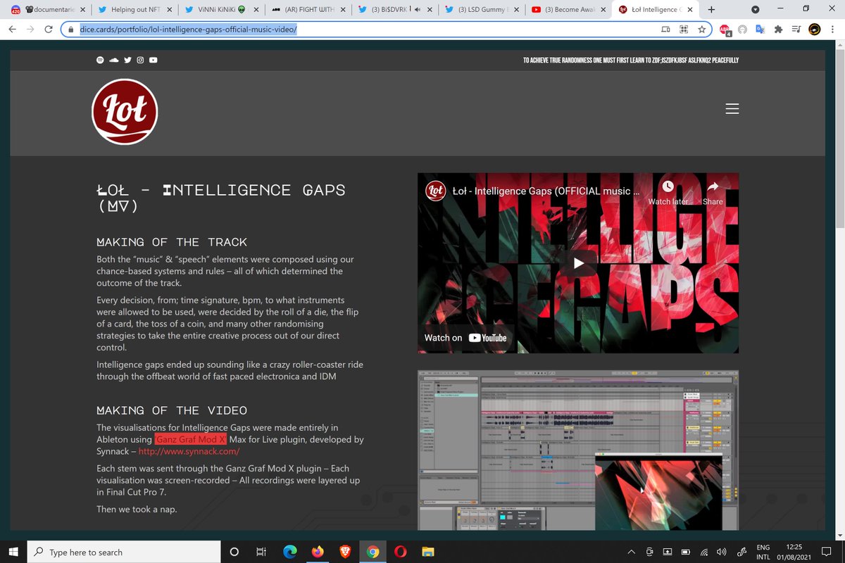Open the Adblock Plus extension
The width and height of the screenshot is (845, 563).
point(725,30)
